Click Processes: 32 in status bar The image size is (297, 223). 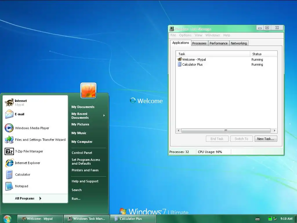[179, 152]
